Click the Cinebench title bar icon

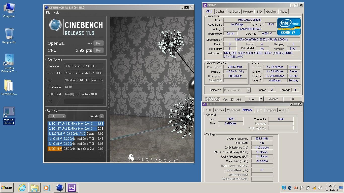[x=46, y=8]
